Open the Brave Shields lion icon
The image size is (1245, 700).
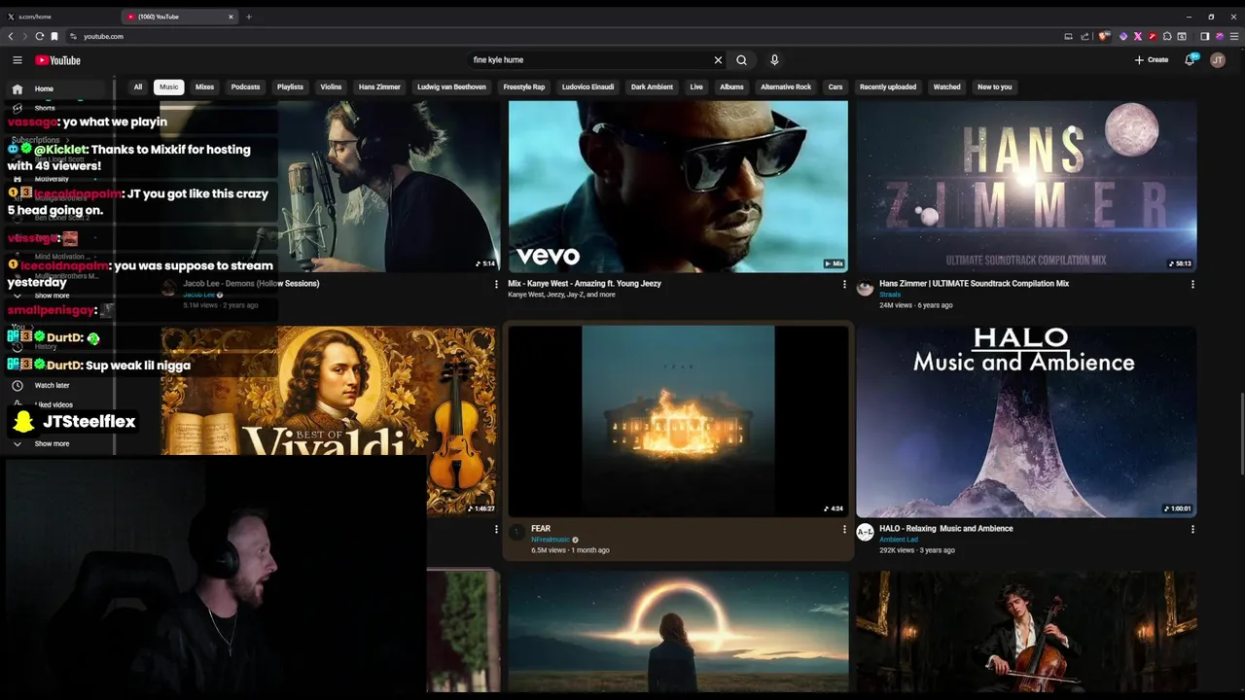(x=1104, y=36)
